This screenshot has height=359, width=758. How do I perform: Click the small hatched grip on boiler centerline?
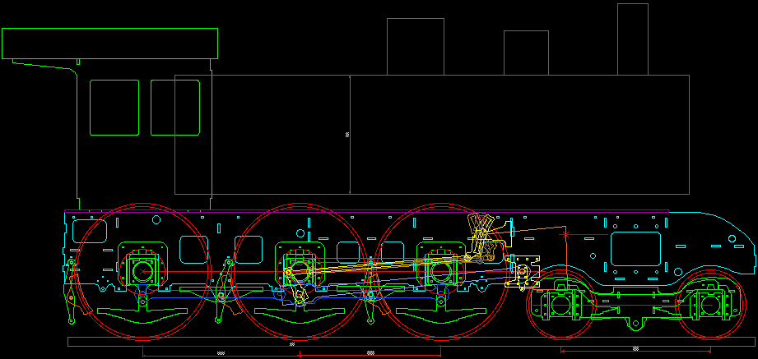coord(346,134)
